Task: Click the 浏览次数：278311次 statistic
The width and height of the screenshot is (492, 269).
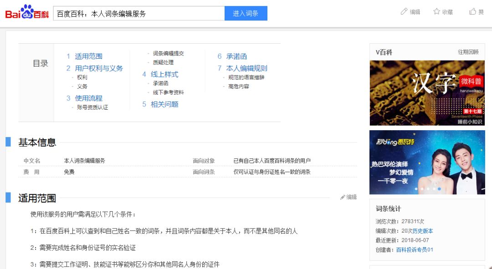Action: (x=400, y=222)
